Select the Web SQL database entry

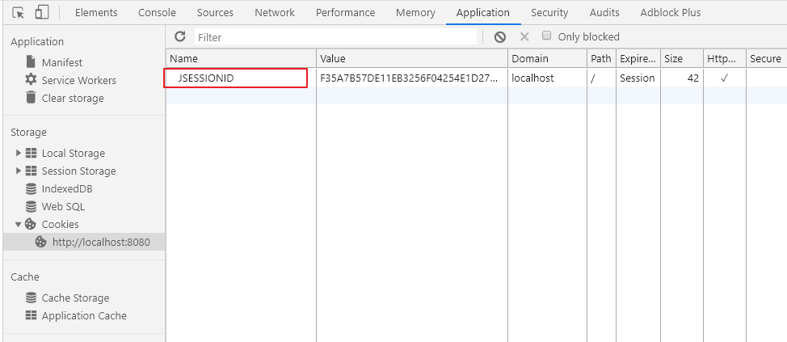[x=62, y=206]
